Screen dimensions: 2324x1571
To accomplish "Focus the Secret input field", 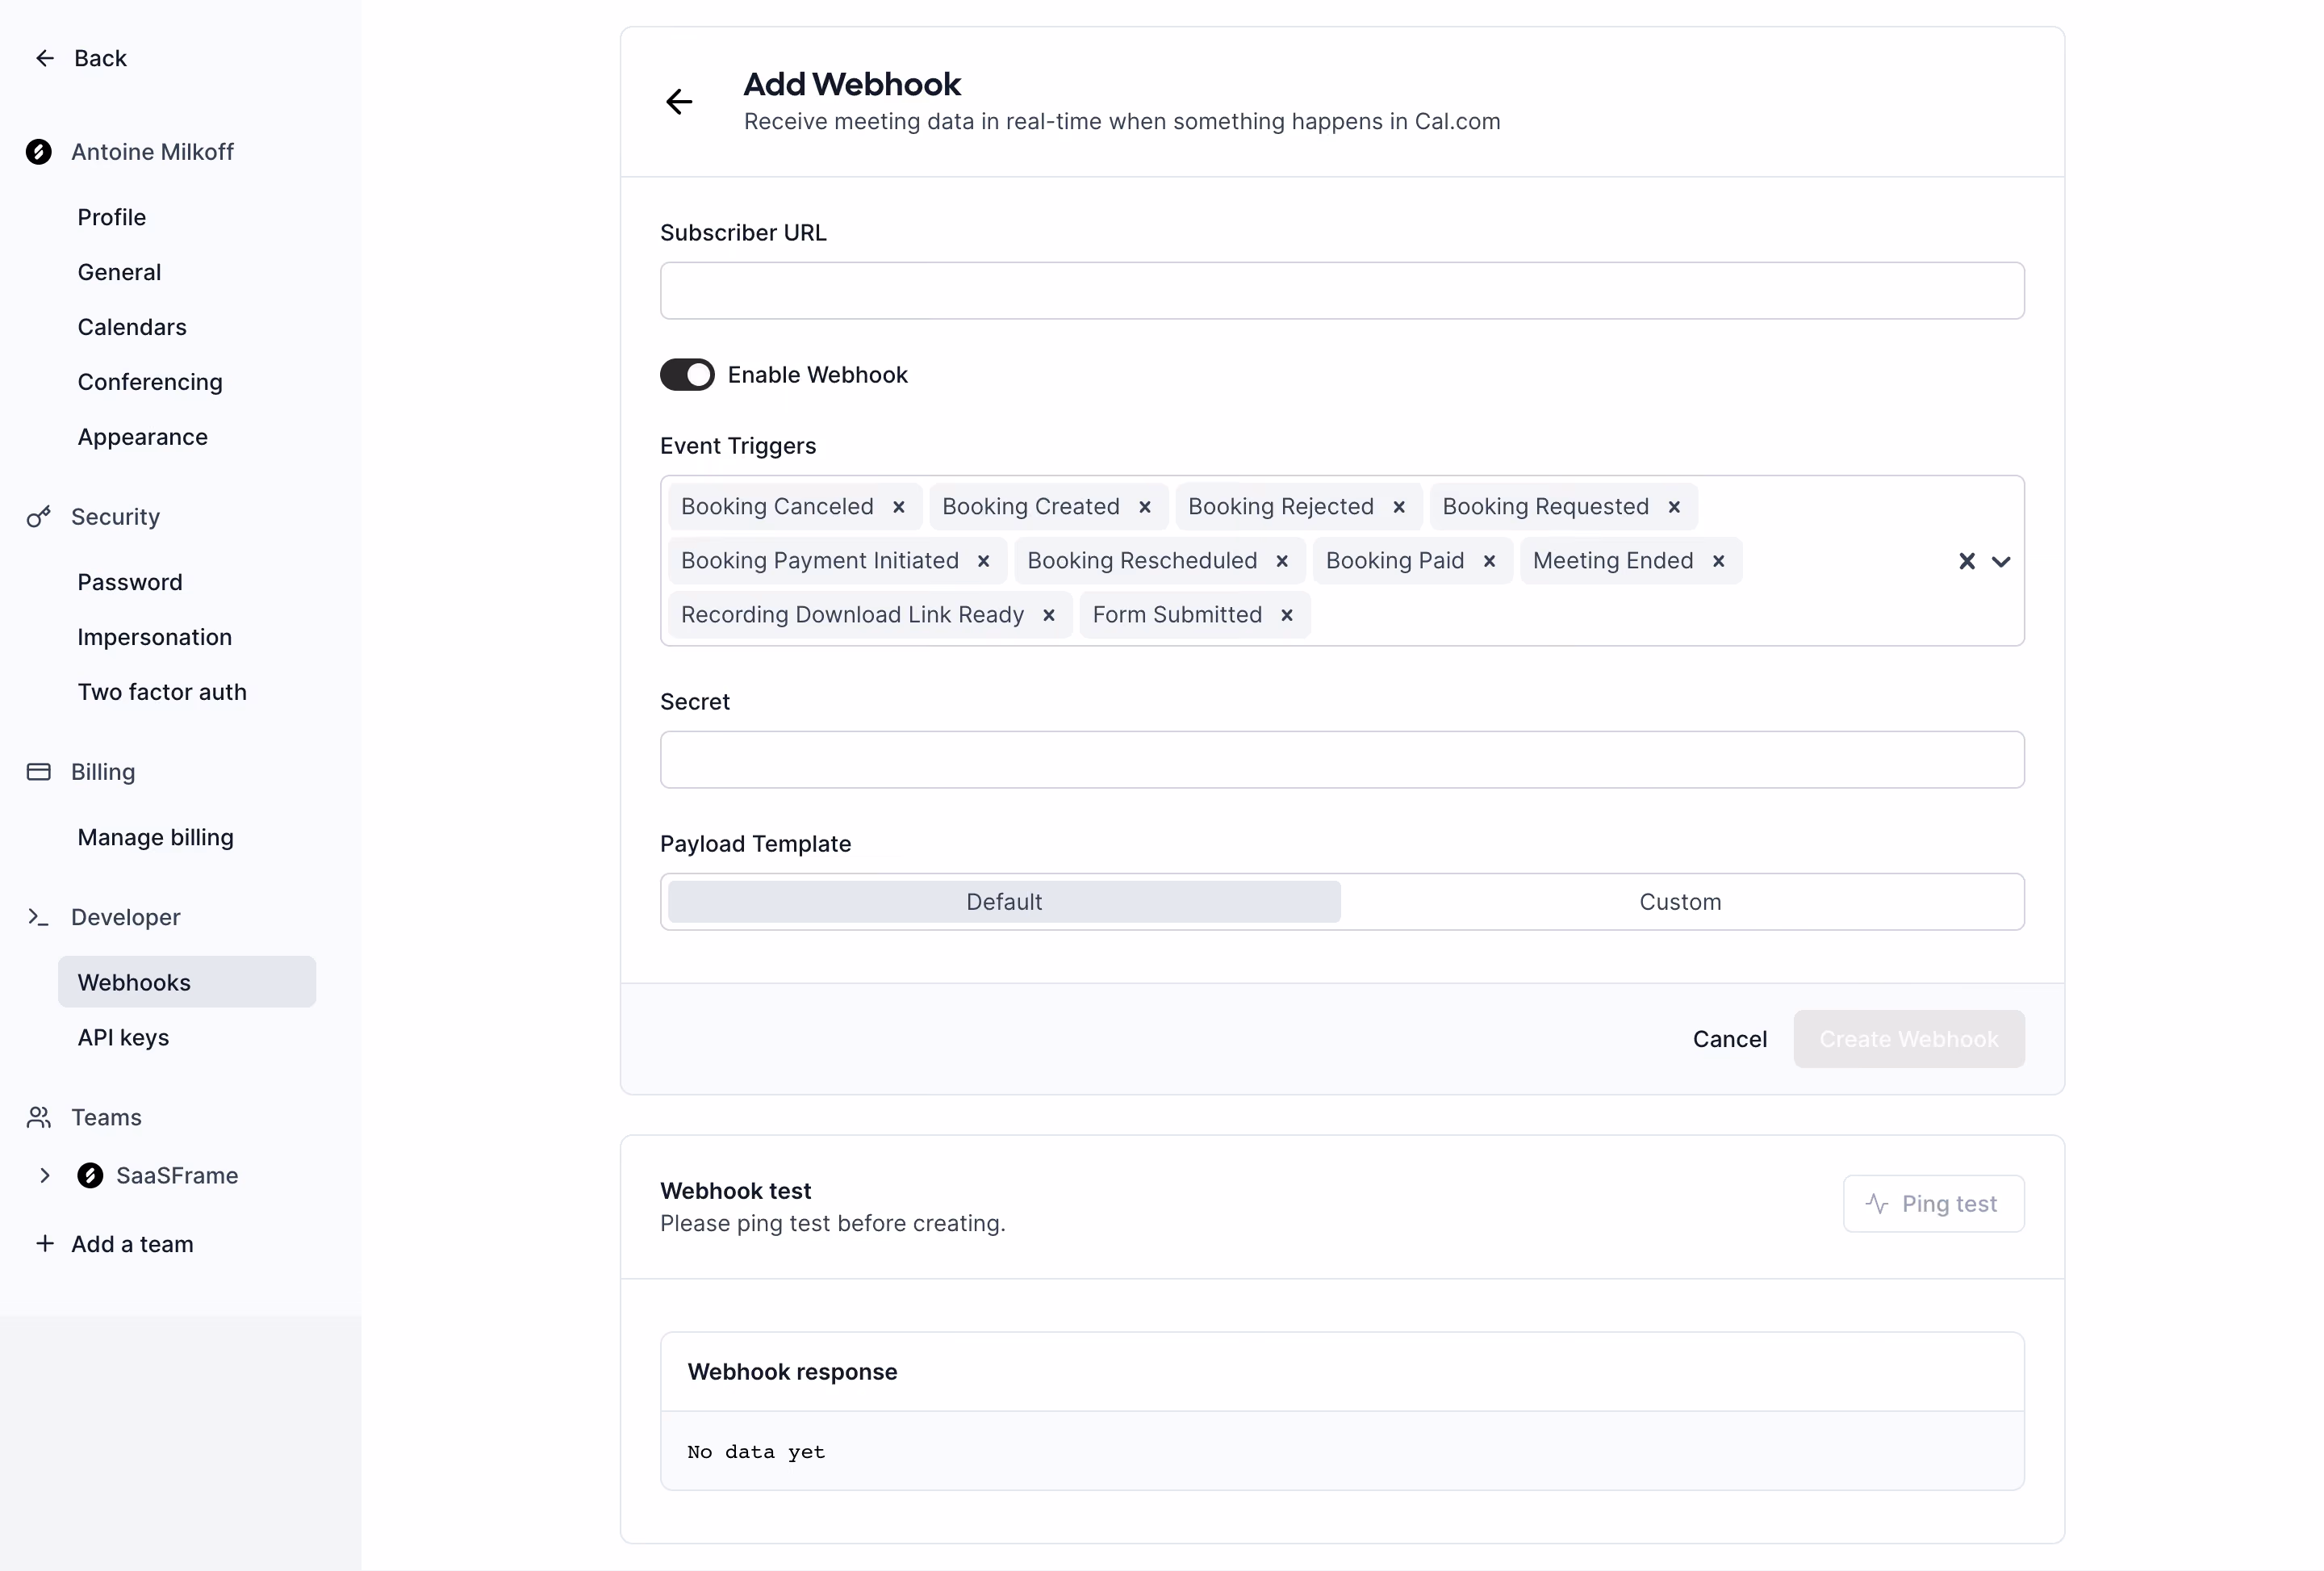I will pyautogui.click(x=1342, y=760).
